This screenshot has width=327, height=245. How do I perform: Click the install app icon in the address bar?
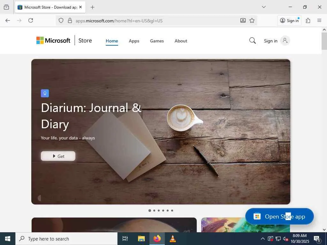243,20
